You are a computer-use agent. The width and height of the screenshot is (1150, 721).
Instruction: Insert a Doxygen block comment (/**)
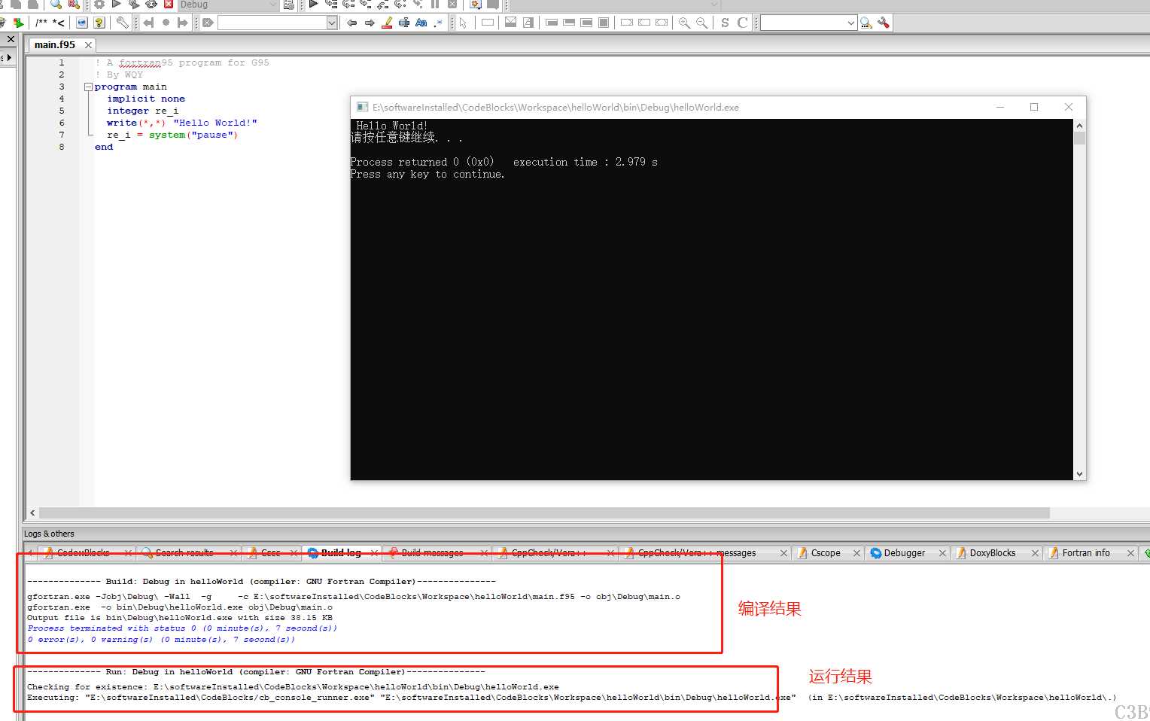pos(41,23)
